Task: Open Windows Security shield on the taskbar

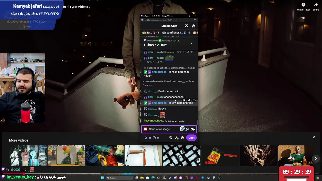Action: click(203, 178)
